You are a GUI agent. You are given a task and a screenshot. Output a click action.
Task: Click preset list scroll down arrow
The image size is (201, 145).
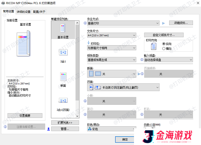[x=77, y=116]
